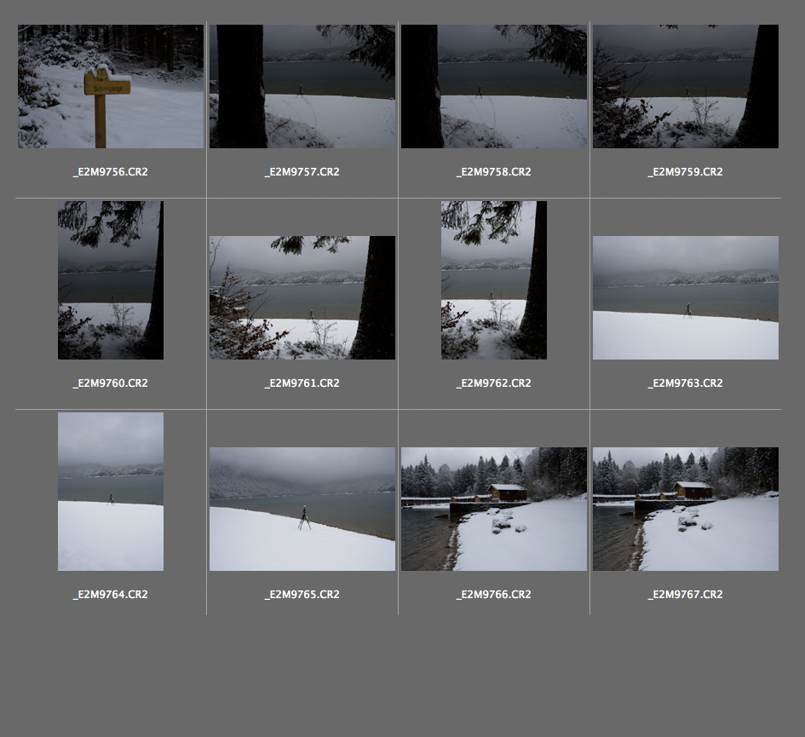The image size is (805, 737).
Task: Click the filename label _E2M9763.CR2
Action: click(686, 383)
